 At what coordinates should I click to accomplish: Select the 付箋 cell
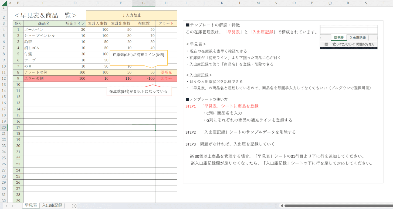pos(44,54)
